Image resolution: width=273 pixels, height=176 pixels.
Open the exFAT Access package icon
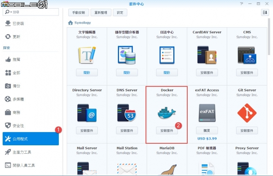point(207,113)
